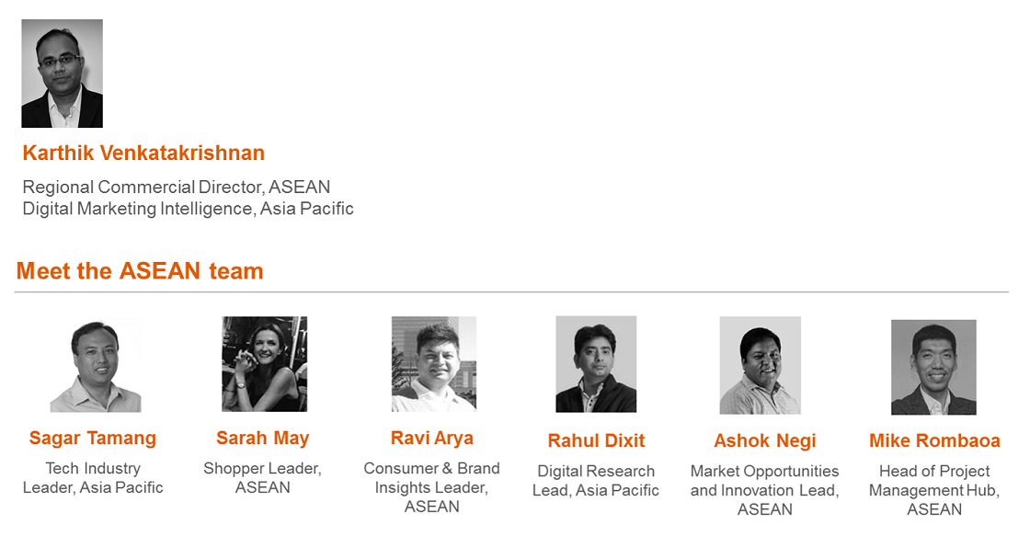Open the Rahul Dixit name link

pyautogui.click(x=597, y=440)
